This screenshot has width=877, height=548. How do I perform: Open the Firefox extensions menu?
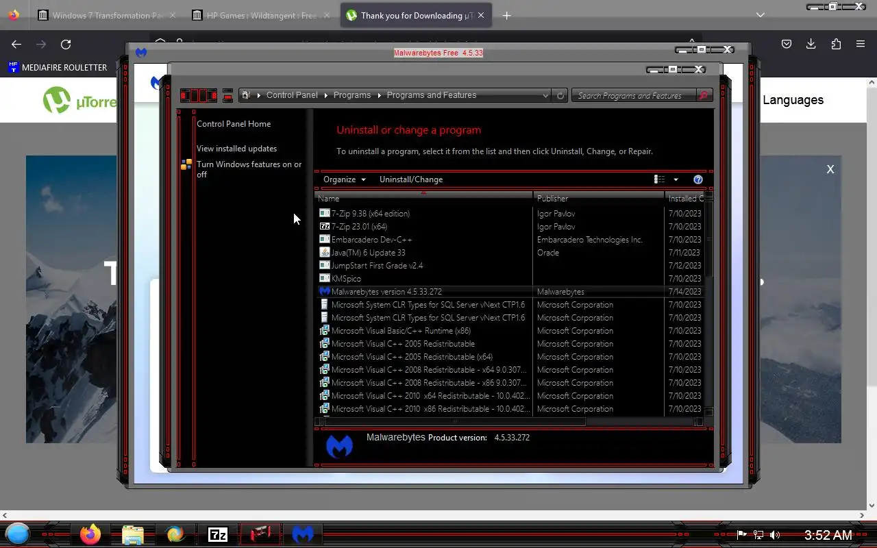tap(836, 44)
